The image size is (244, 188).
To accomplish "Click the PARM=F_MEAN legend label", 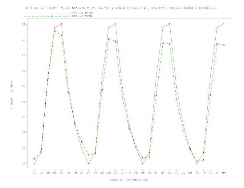I will click(x=82, y=16).
